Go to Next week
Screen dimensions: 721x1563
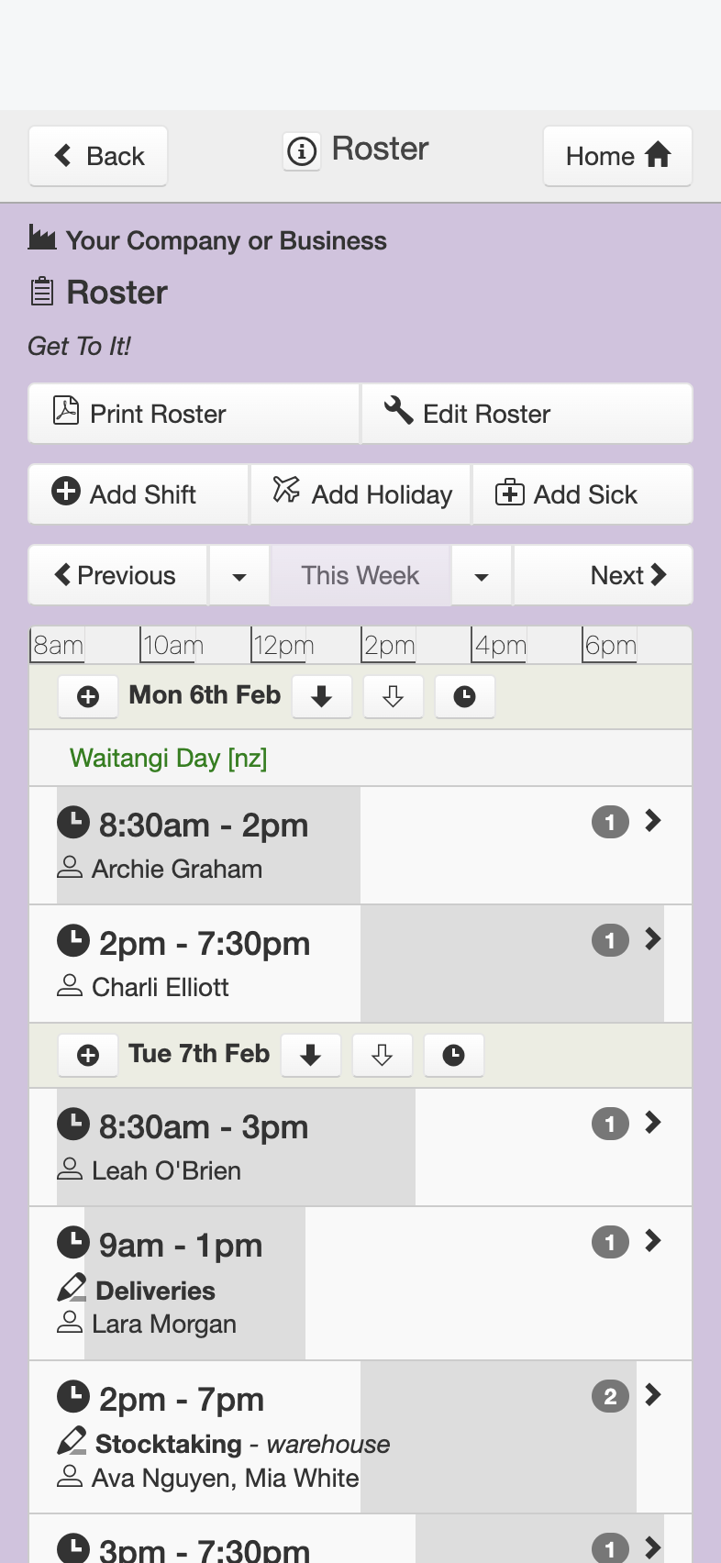pyautogui.click(x=603, y=576)
